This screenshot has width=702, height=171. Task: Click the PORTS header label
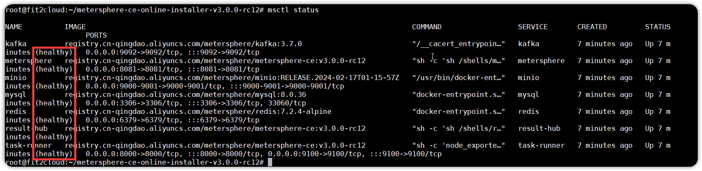(x=96, y=35)
